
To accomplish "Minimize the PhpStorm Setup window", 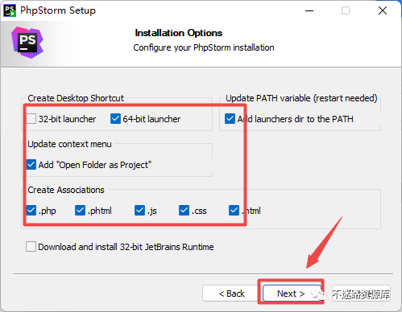I will [x=309, y=10].
